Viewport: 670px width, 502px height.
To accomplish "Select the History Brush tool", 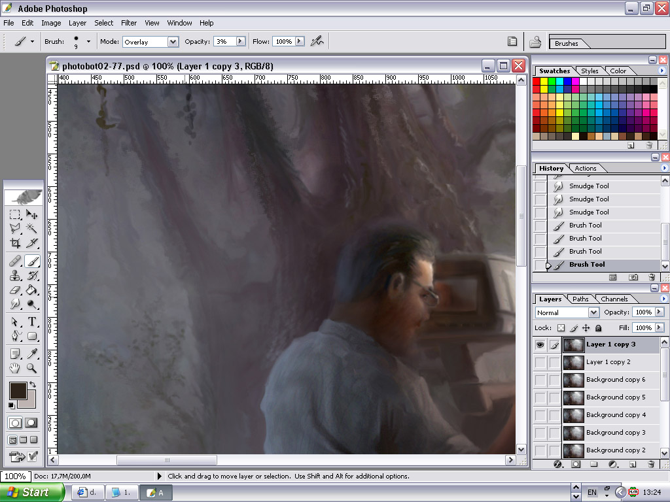I will pos(31,275).
